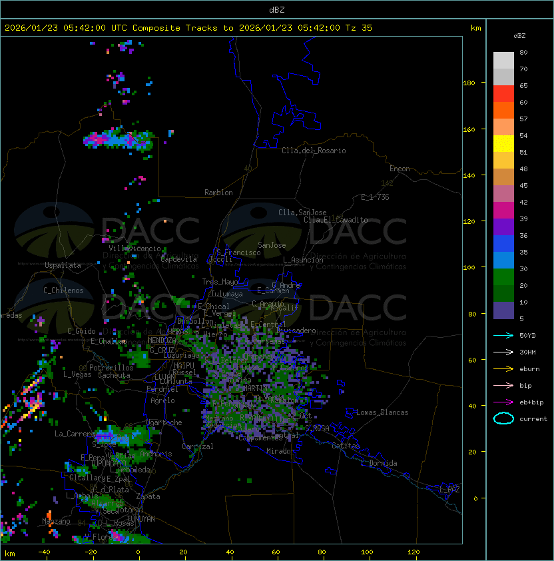The image size is (554, 561).
Task: Click the eburn legend label
Action: pyautogui.click(x=529, y=369)
